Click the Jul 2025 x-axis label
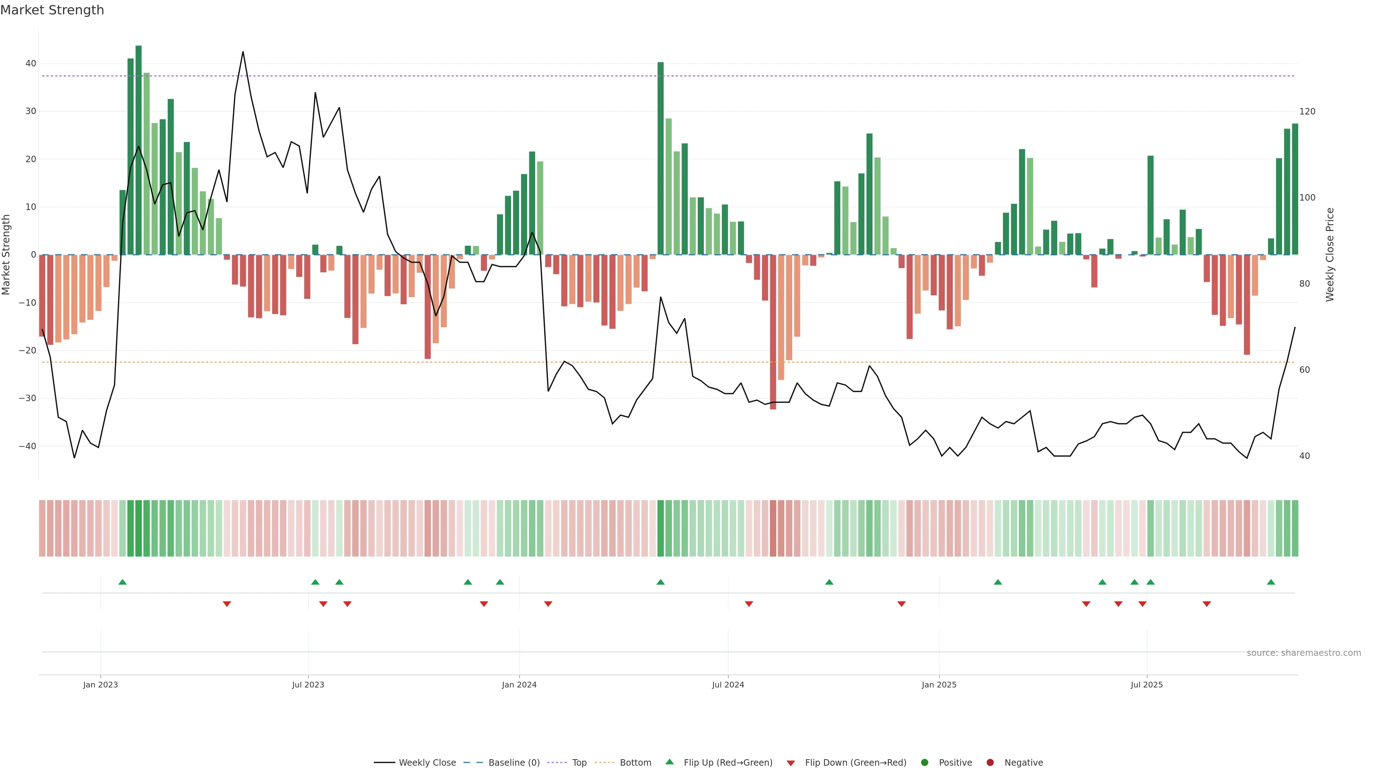The image size is (1379, 775). pos(1146,685)
